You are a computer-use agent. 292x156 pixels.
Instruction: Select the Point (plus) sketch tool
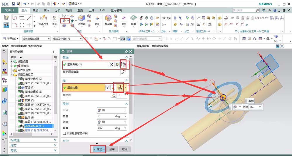click(29, 25)
